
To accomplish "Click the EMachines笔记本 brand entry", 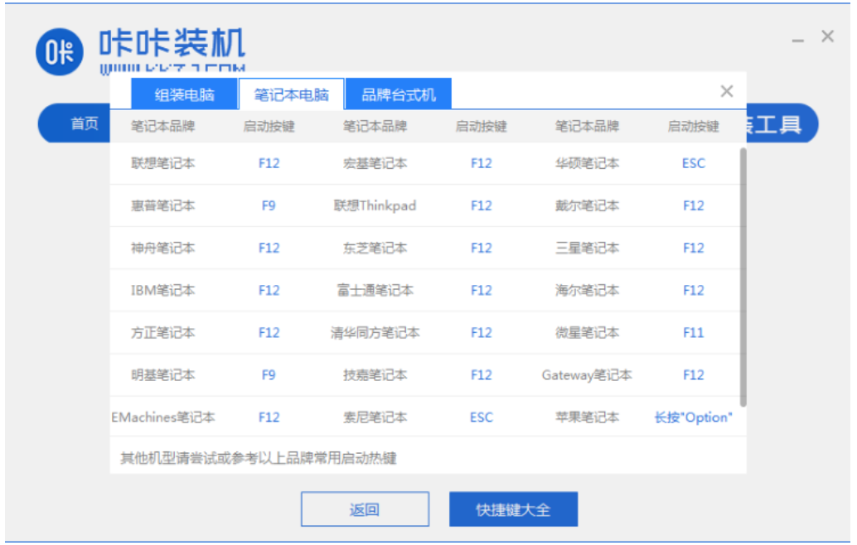I will [x=163, y=417].
